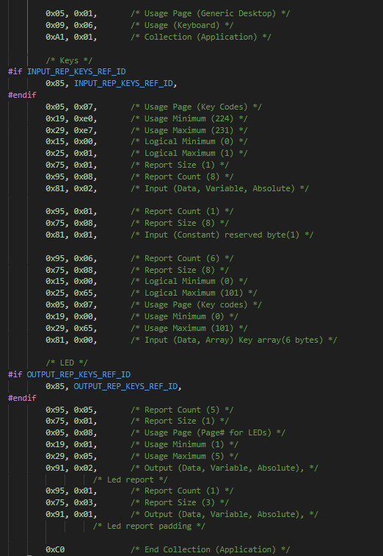
Task: Click the /* LED */ comment
Action: (x=67, y=363)
